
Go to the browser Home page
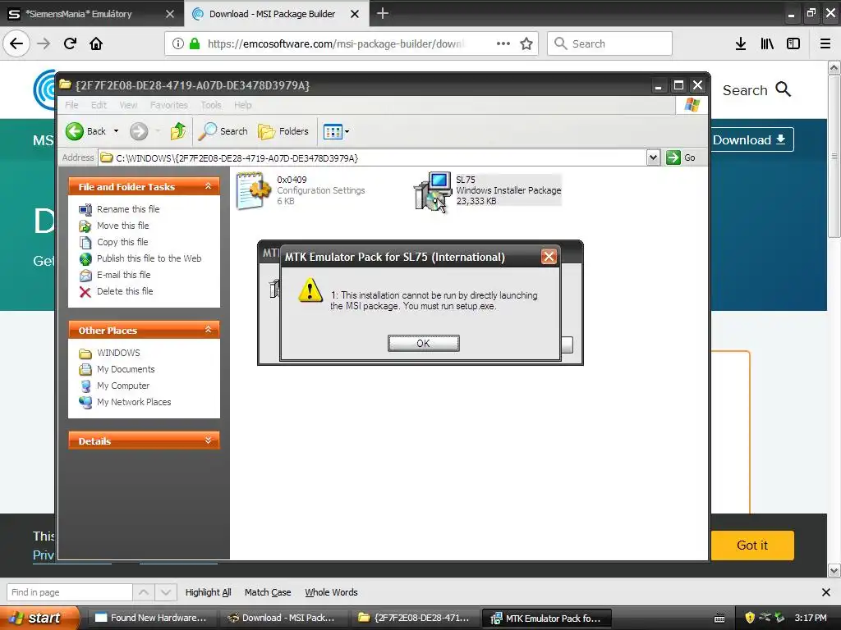96,43
